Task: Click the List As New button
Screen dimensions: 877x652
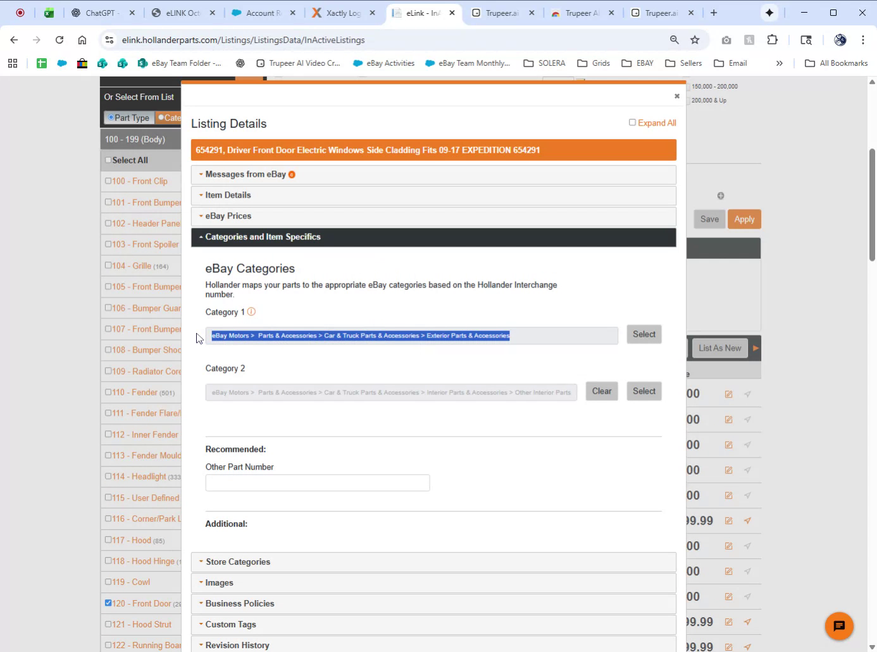Action: click(719, 348)
